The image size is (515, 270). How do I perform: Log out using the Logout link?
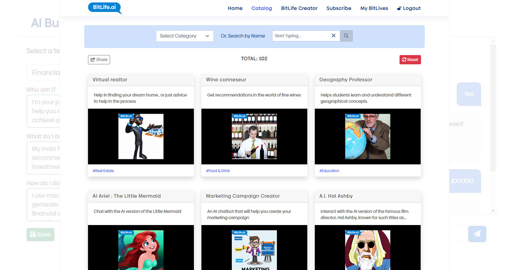tap(409, 8)
